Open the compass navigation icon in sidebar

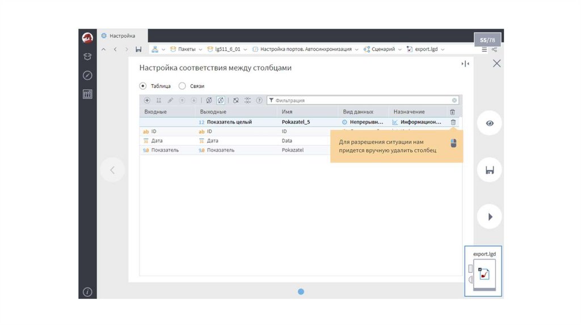(x=87, y=75)
